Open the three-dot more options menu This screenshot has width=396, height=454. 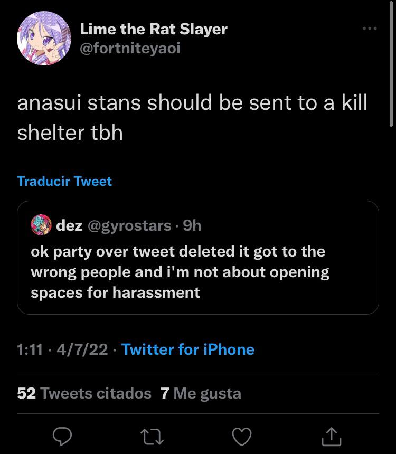370,28
